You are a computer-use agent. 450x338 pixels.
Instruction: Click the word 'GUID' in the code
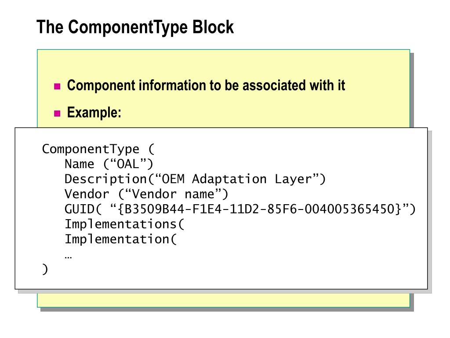click(79, 209)
